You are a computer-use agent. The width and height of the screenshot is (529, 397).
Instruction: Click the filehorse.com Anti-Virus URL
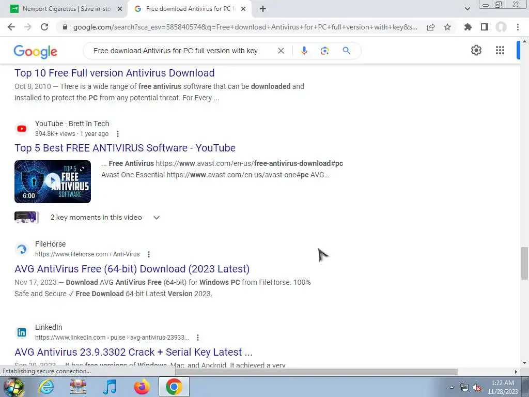pos(87,254)
